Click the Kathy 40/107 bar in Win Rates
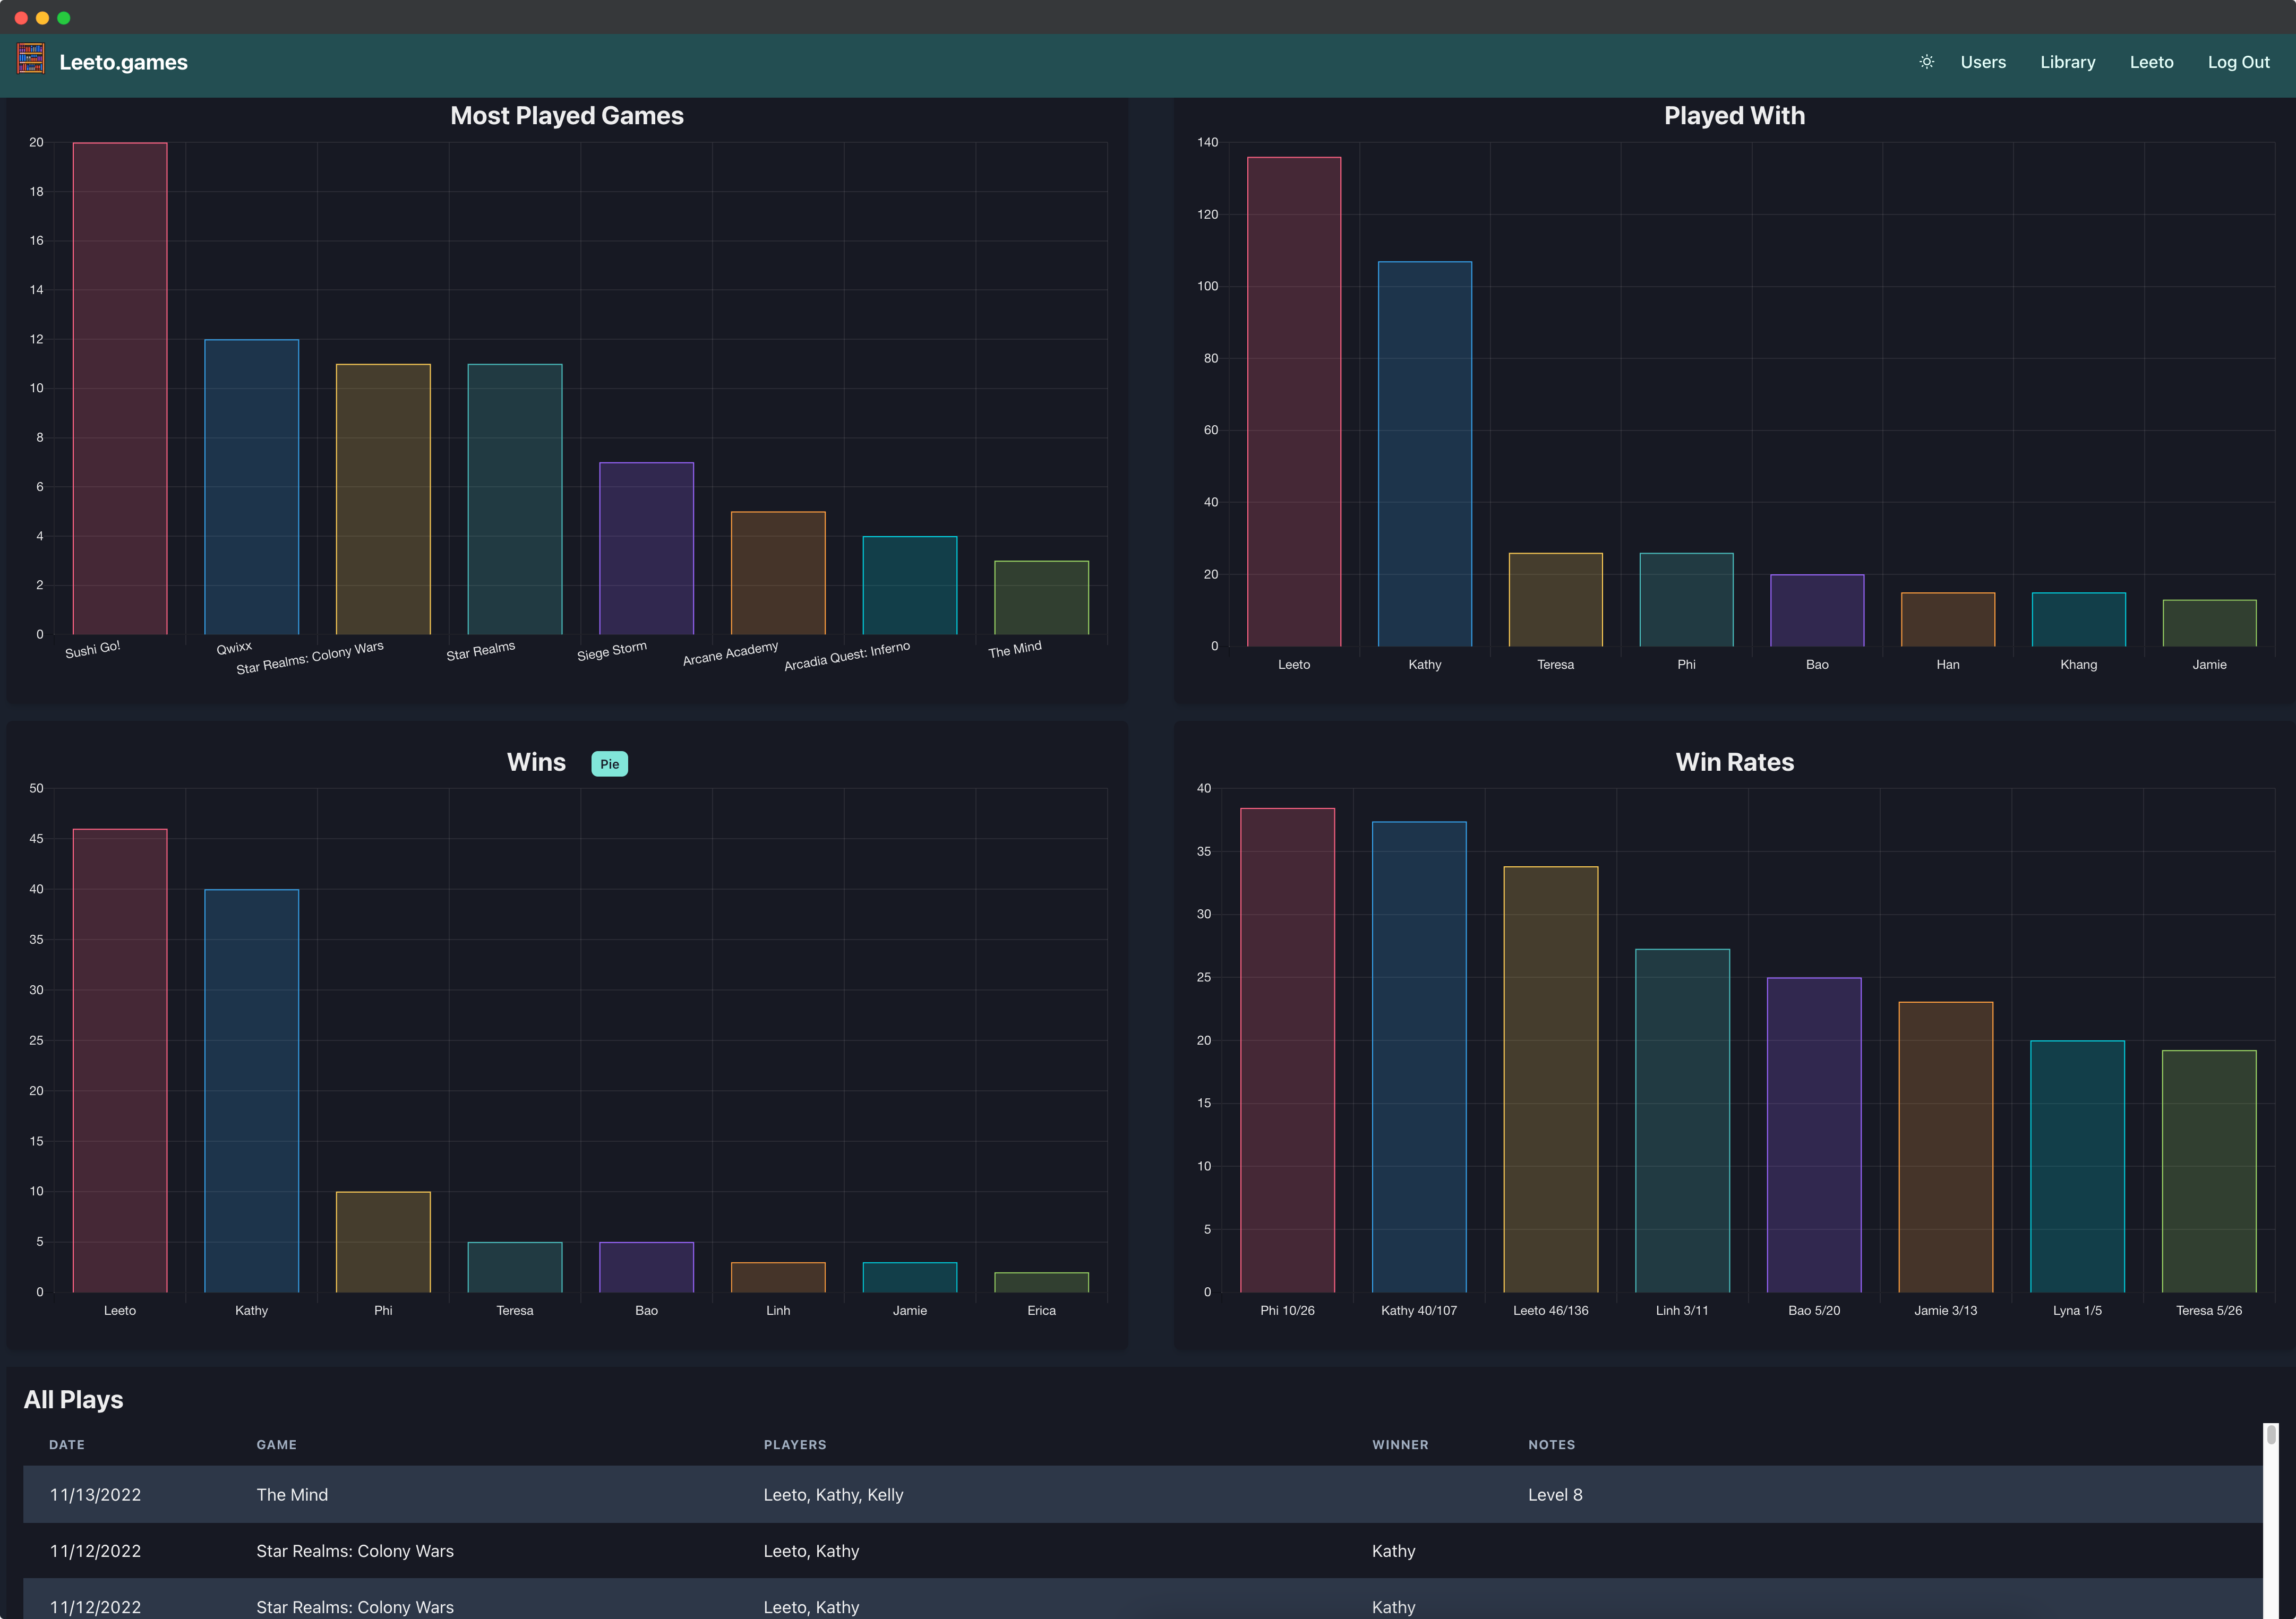The width and height of the screenshot is (2296, 1619). tap(1419, 1057)
